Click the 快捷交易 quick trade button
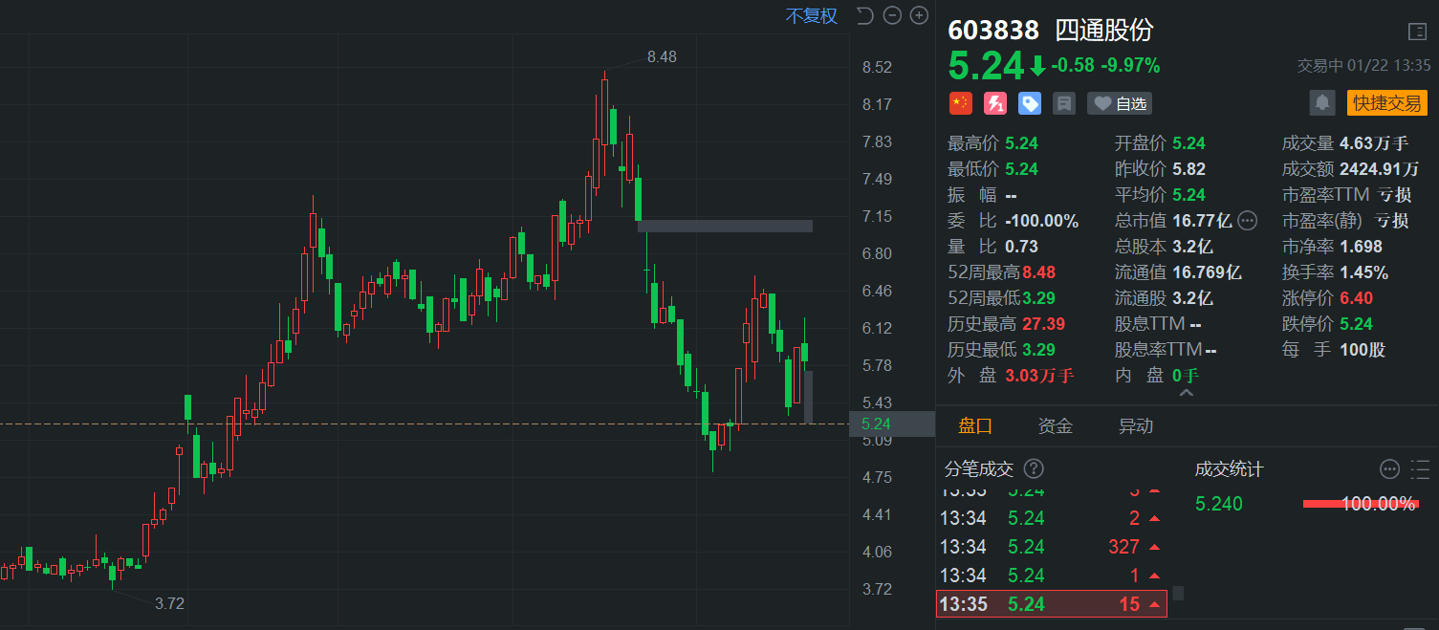The image size is (1439, 630). click(1386, 103)
